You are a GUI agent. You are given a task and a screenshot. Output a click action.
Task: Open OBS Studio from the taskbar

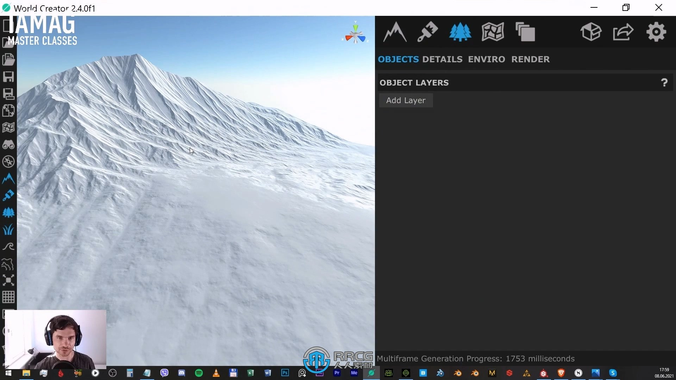coord(113,373)
